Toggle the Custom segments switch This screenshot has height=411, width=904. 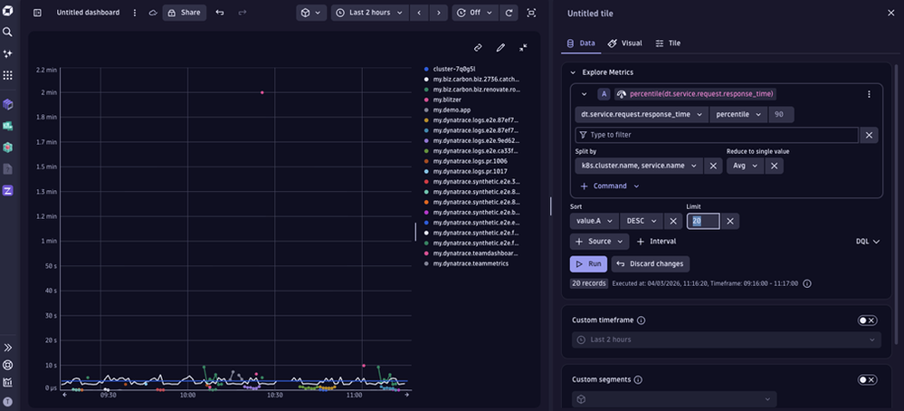(867, 380)
